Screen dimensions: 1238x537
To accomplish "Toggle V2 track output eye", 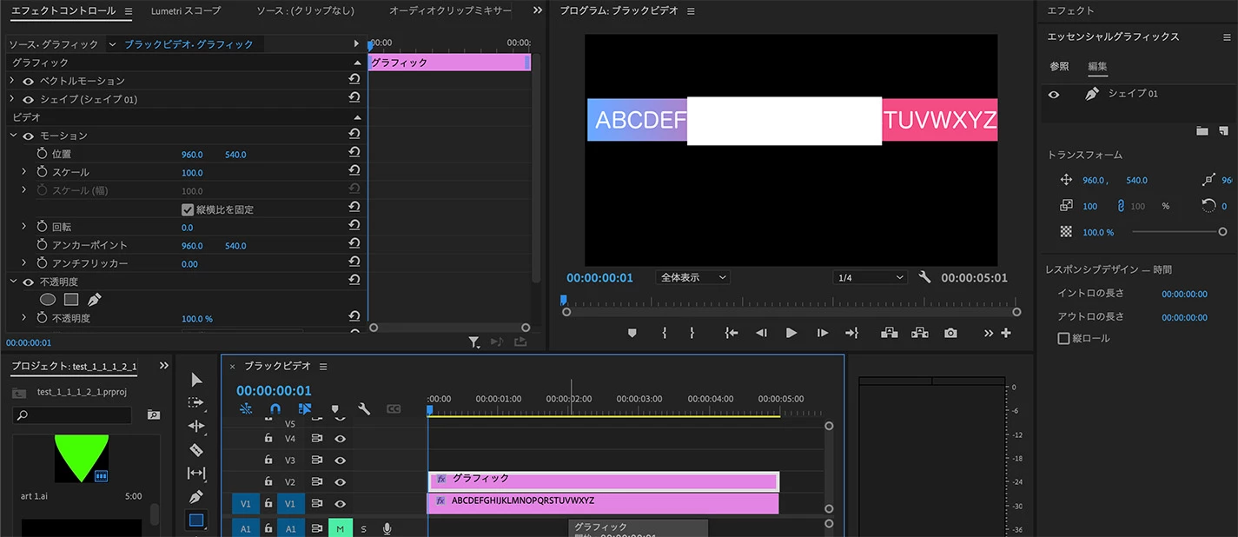I will 341,482.
